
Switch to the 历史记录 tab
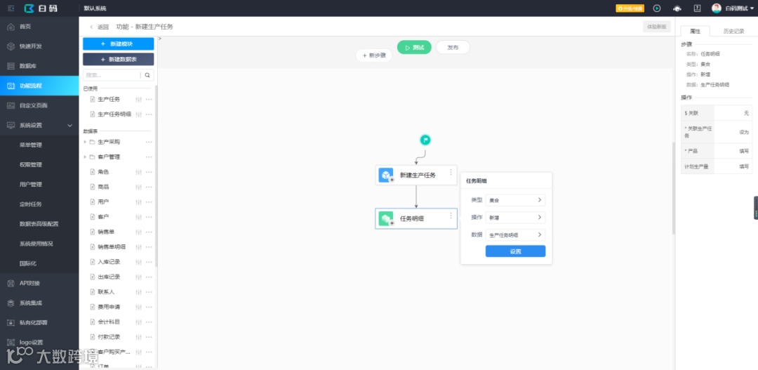point(733,31)
